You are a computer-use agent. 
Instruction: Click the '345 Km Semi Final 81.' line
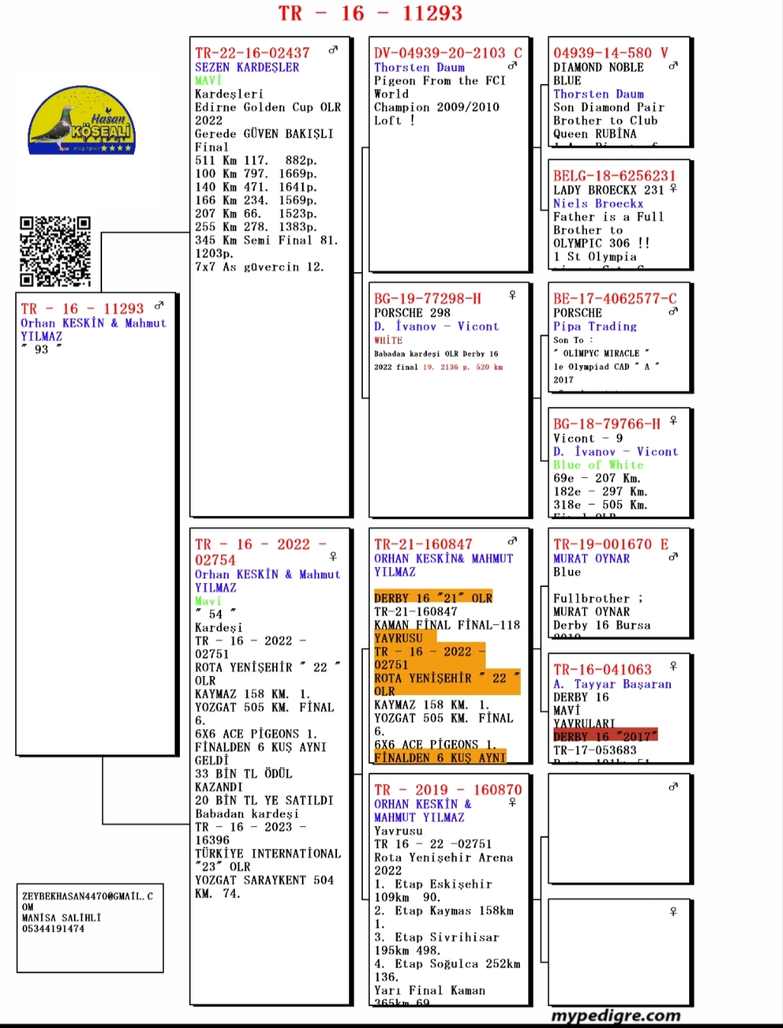point(266,240)
